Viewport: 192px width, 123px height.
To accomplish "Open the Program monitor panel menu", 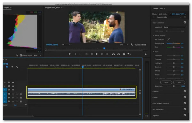I will [x=61, y=8].
